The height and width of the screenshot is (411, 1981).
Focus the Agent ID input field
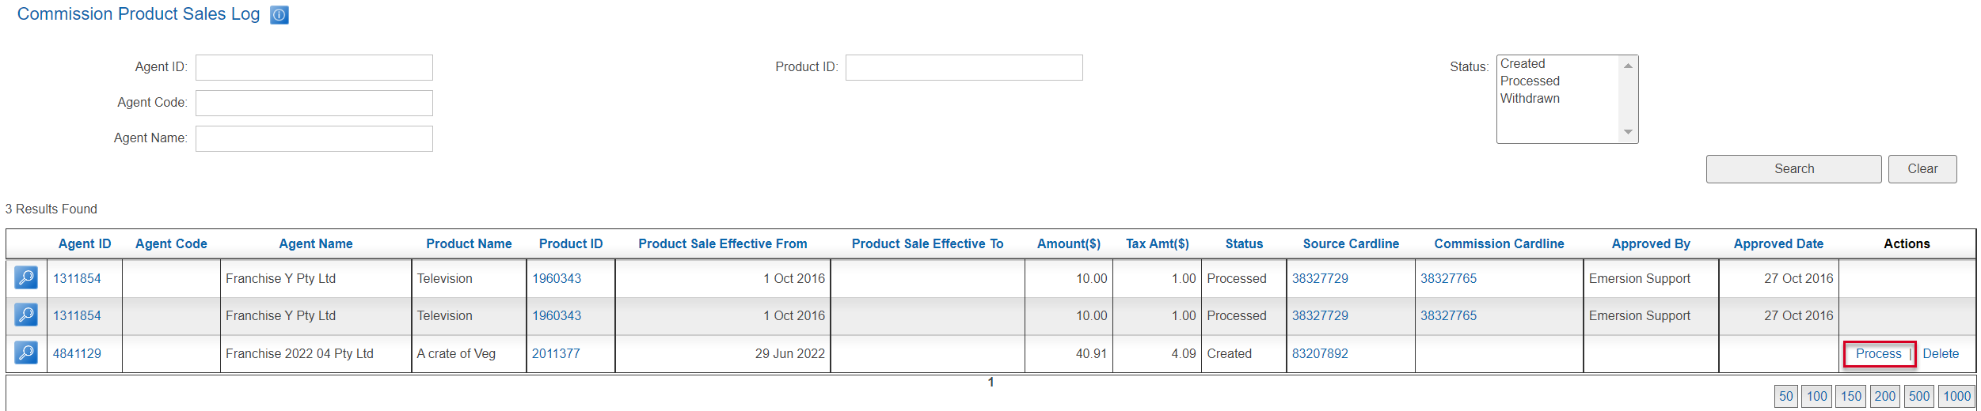314,68
